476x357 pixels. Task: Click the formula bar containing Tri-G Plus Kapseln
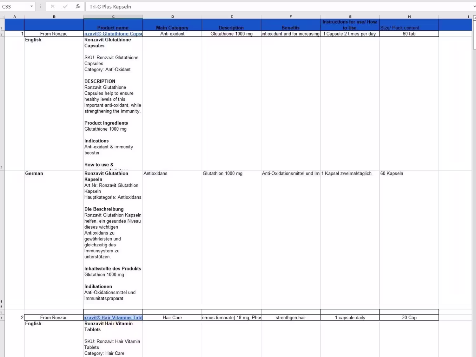pyautogui.click(x=279, y=6)
